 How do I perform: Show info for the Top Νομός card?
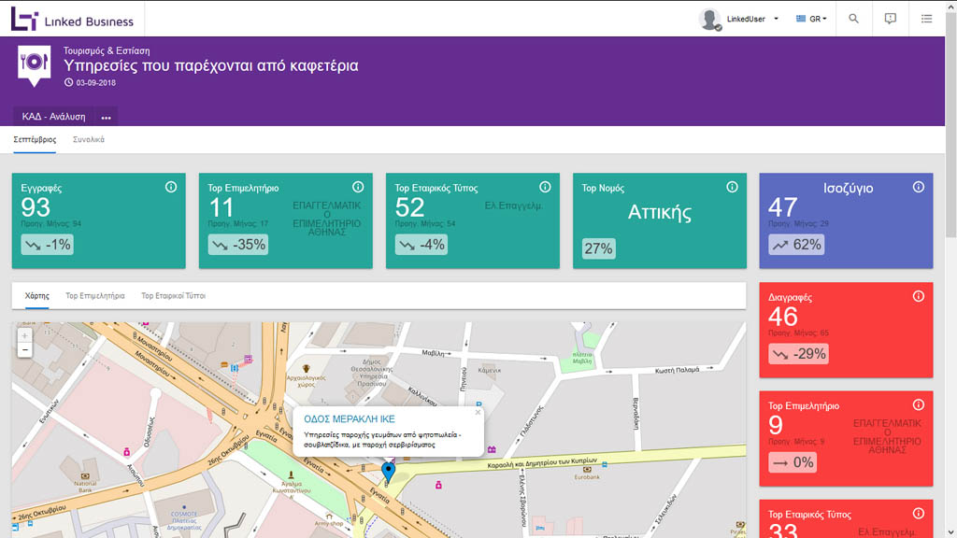point(732,187)
